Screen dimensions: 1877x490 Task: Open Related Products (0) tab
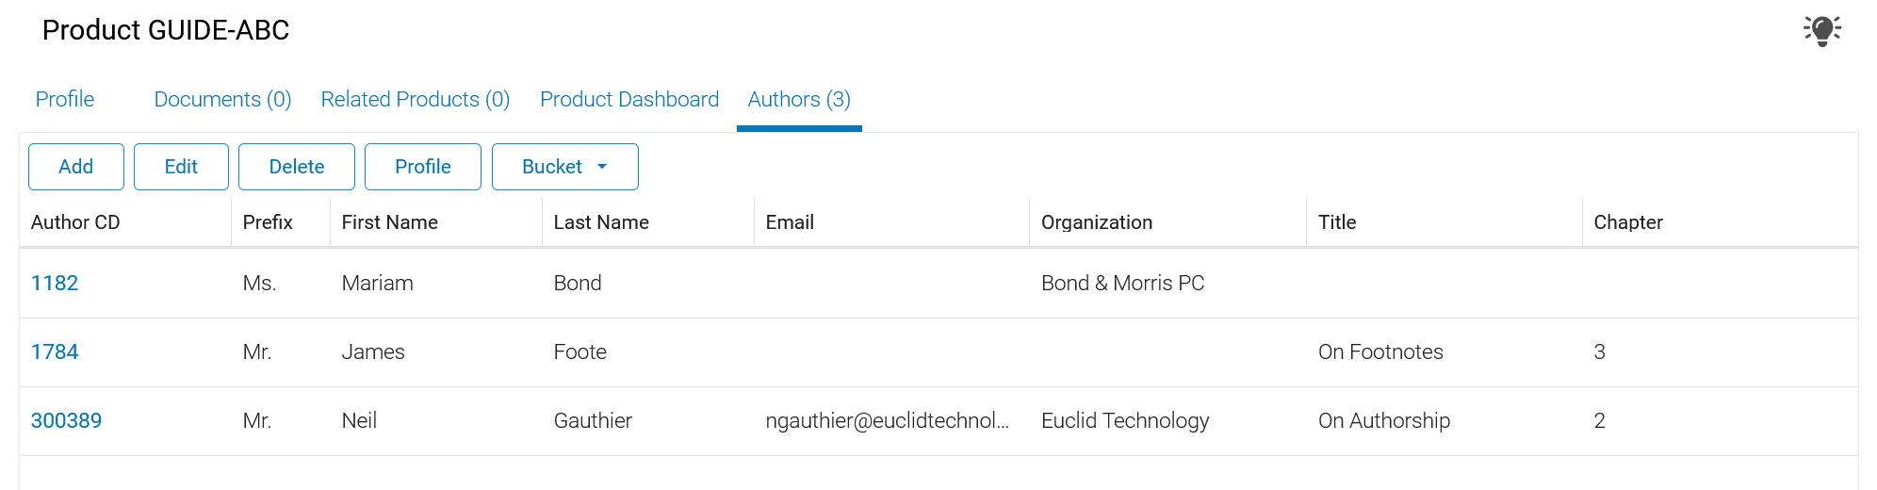[x=416, y=99]
